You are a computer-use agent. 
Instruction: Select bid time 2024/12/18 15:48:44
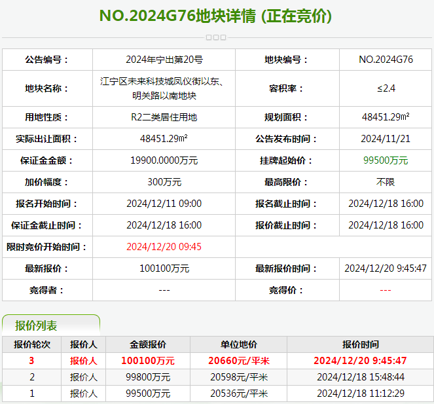click(361, 377)
